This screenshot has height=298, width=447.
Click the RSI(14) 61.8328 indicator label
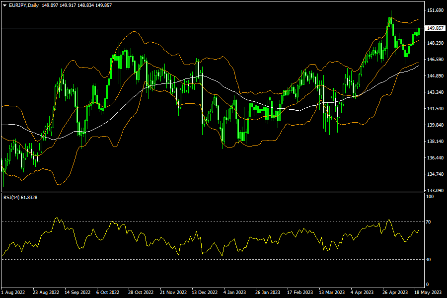20,197
